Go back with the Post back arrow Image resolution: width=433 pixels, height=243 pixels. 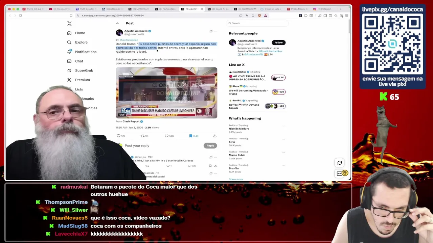pyautogui.click(x=117, y=23)
